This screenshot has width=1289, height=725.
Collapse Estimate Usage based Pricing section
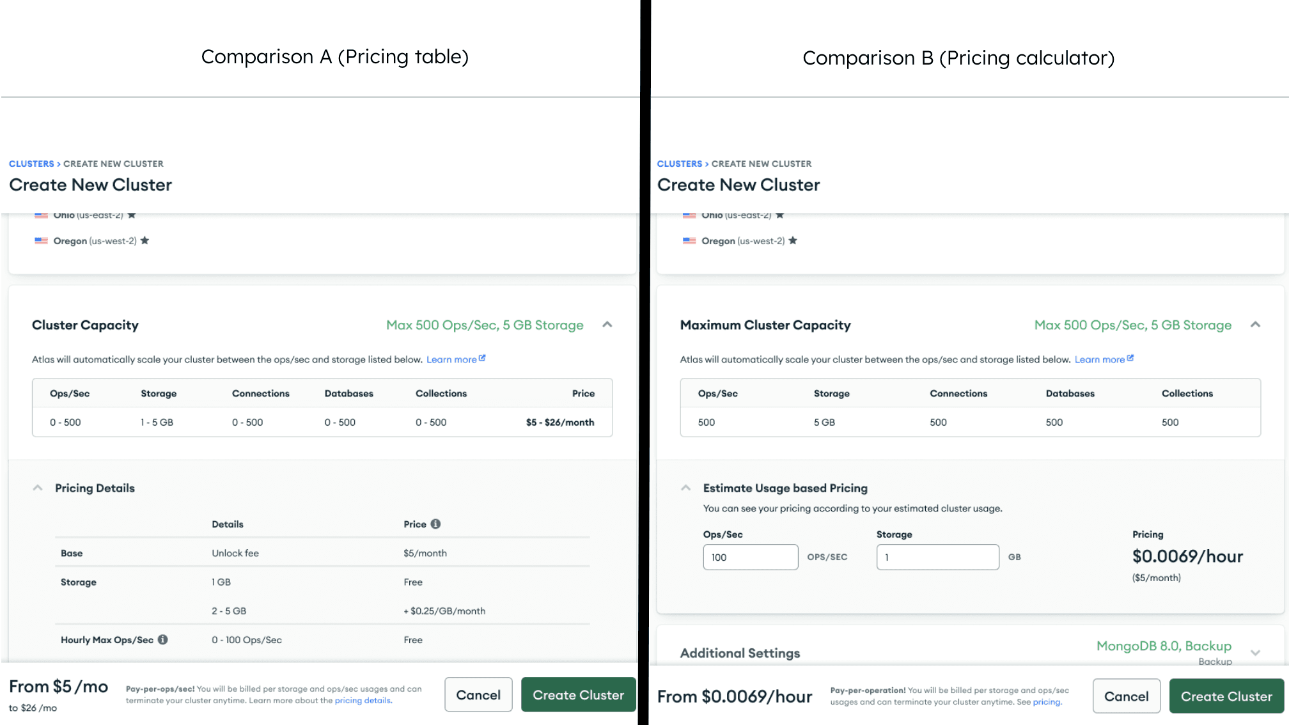pyautogui.click(x=686, y=488)
